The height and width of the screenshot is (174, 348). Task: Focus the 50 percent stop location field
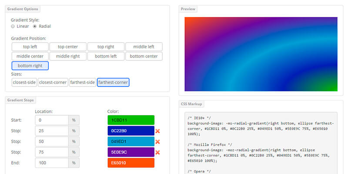pos(51,142)
